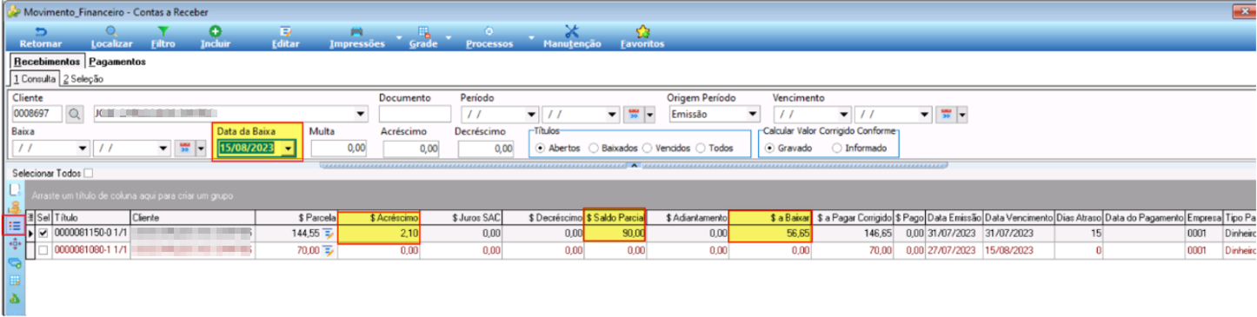Viewport: 1257px width, 317px height.
Task: Expand the Grade dropdown arrow
Action: pyautogui.click(x=449, y=38)
